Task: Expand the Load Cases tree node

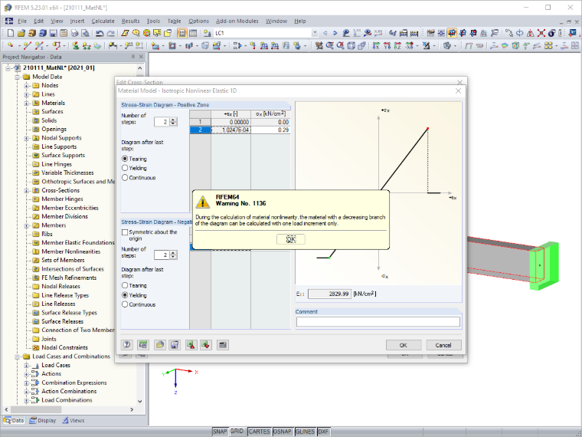Action: (26, 365)
